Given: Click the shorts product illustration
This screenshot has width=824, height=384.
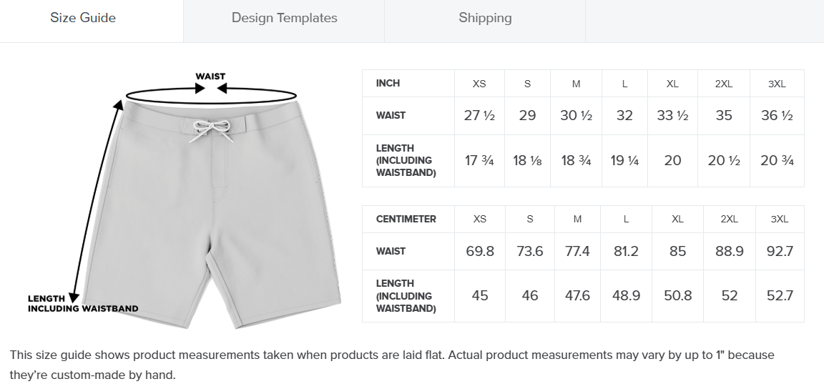Looking at the screenshot, I should point(213,215).
